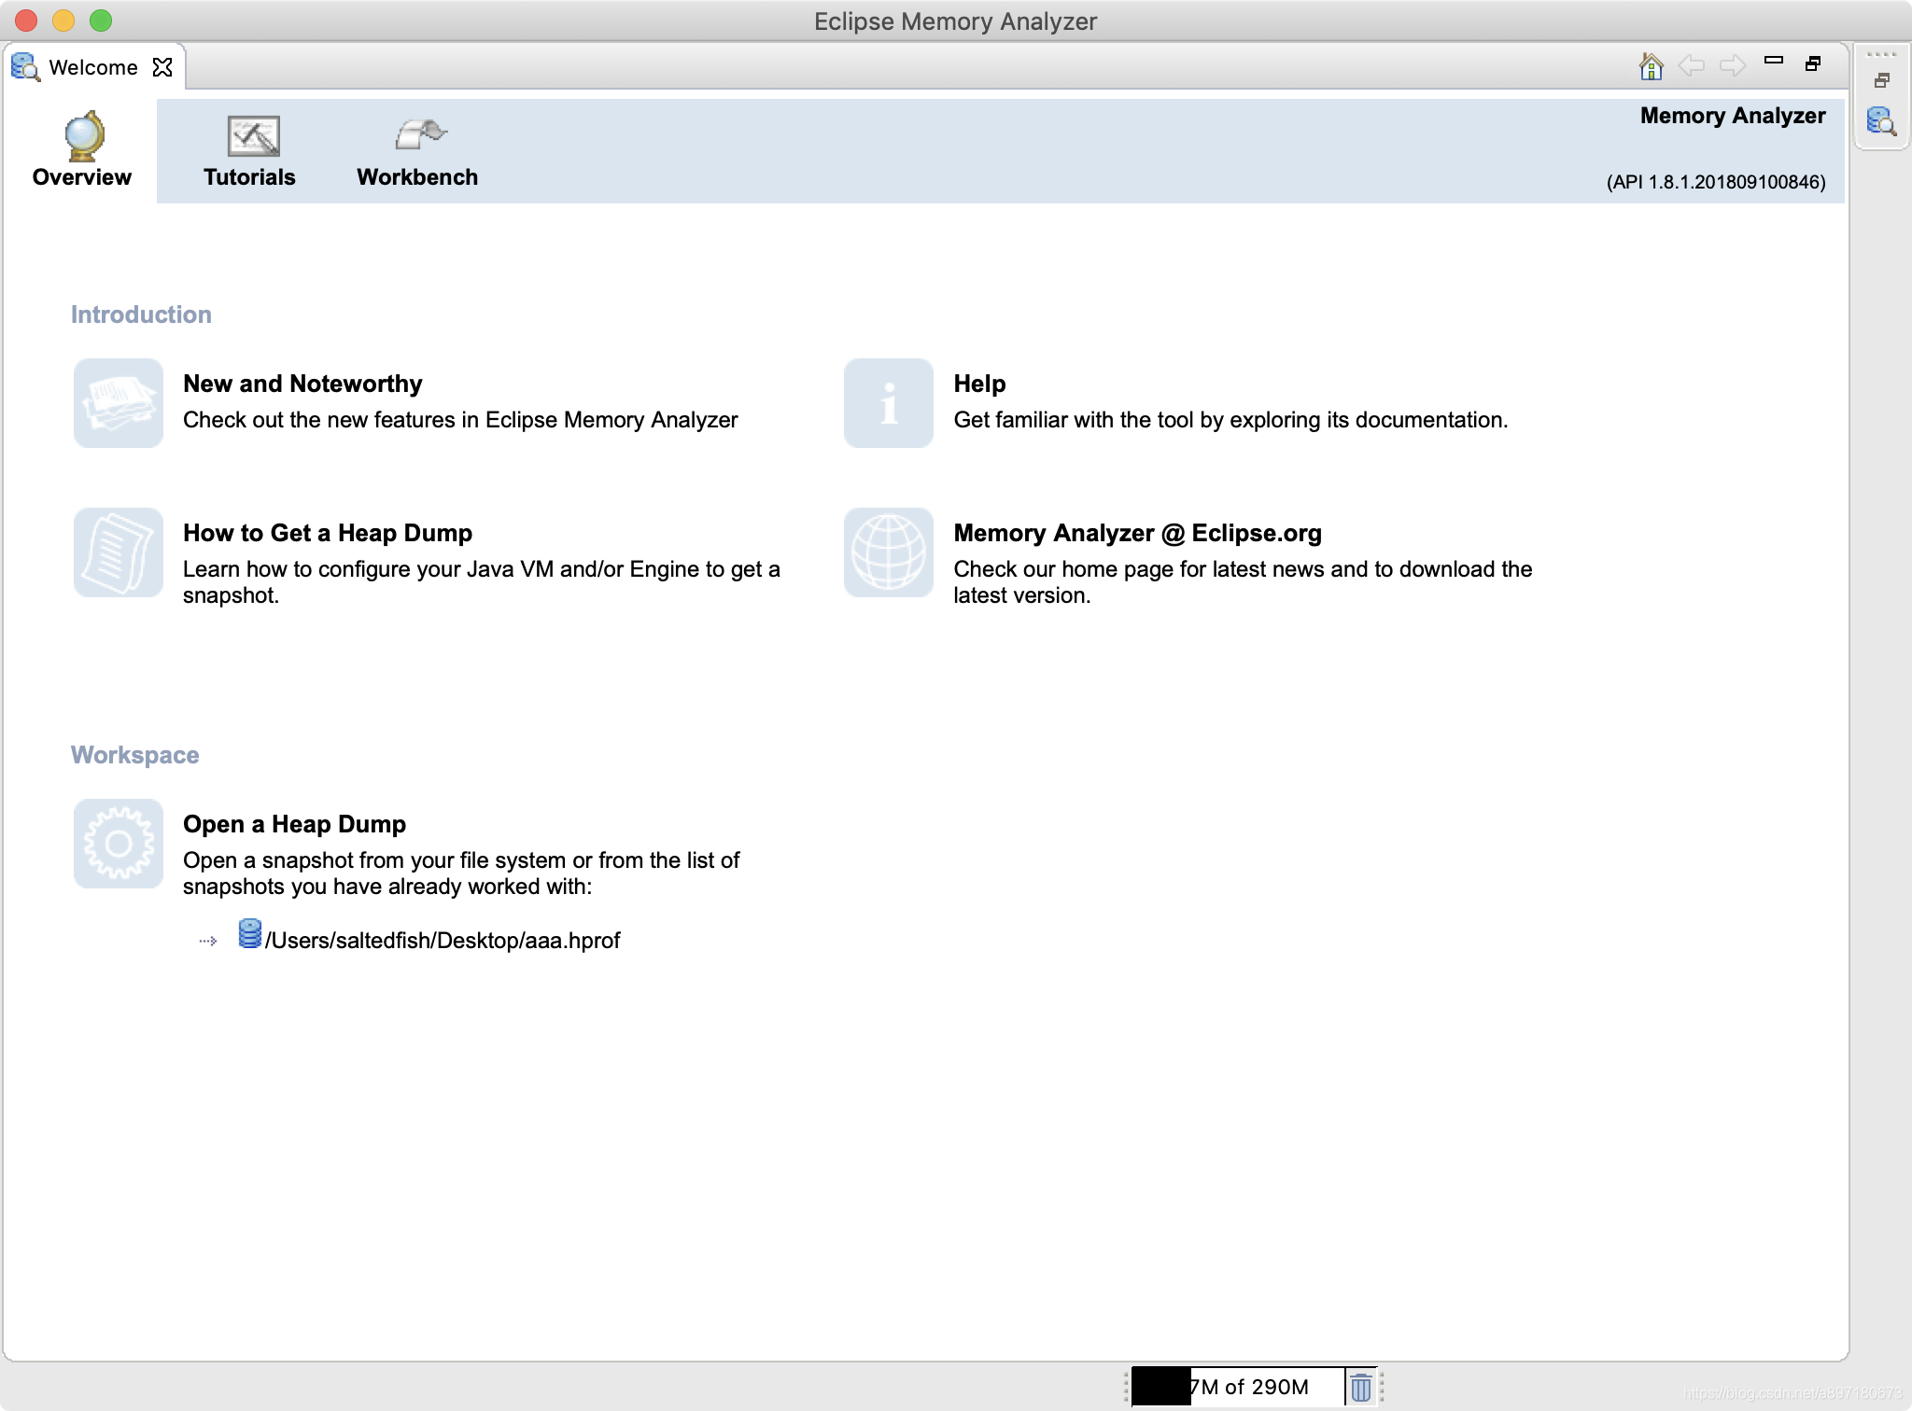Go to Workbench arrow icon
The image size is (1912, 1411).
pos(420,134)
